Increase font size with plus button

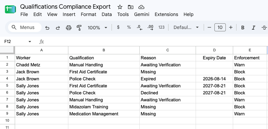[231, 27]
